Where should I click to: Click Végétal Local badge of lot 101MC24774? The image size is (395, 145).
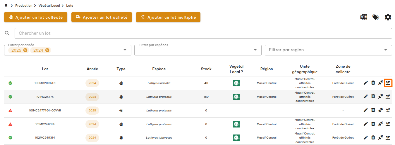point(236,97)
